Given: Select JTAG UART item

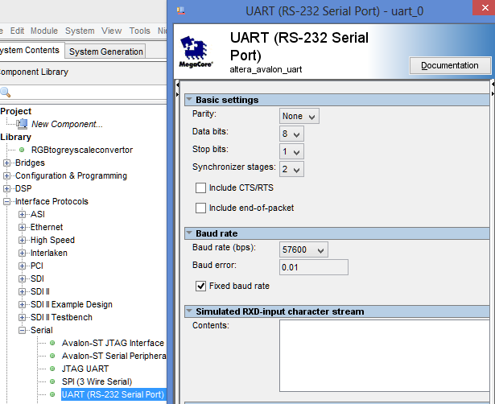Looking at the screenshot, I should (x=85, y=369).
